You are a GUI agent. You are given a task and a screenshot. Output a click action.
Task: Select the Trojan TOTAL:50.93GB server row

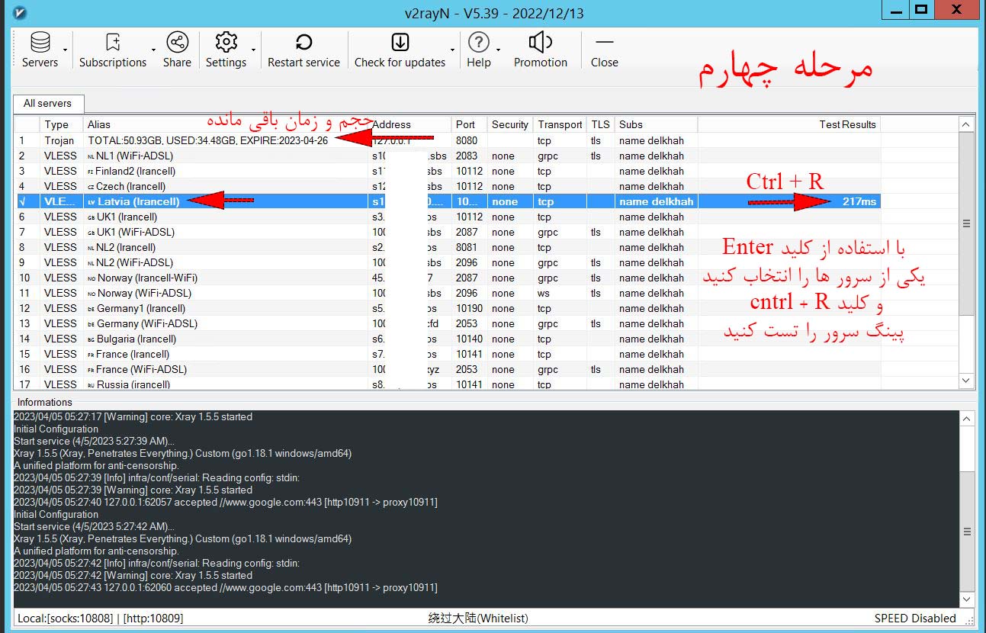[448, 140]
